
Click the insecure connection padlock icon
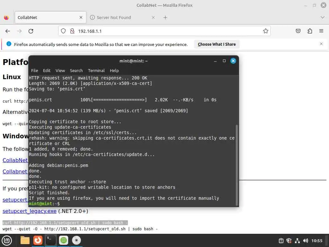click(x=72, y=31)
